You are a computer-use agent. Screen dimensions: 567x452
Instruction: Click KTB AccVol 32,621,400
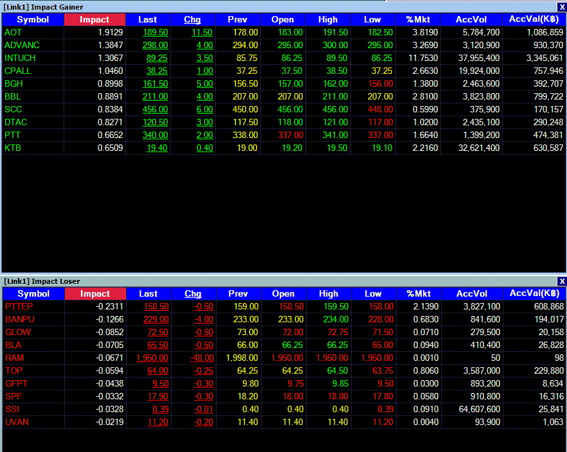479,148
